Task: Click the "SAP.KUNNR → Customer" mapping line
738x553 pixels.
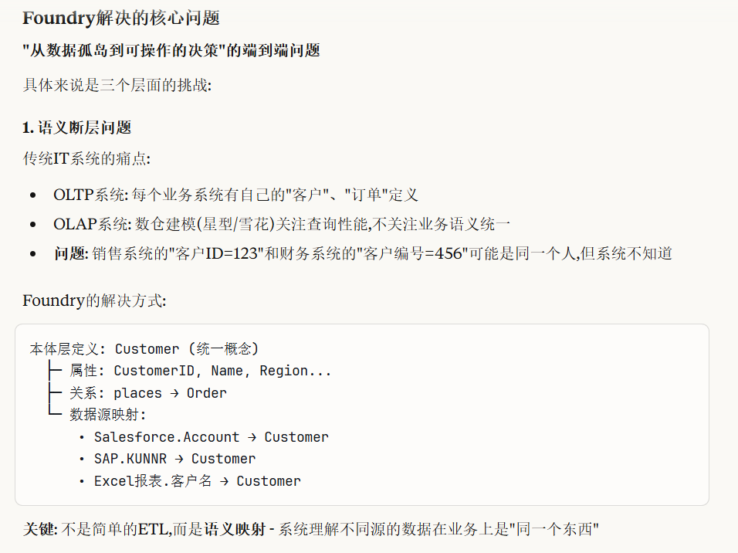Action: coord(174,459)
